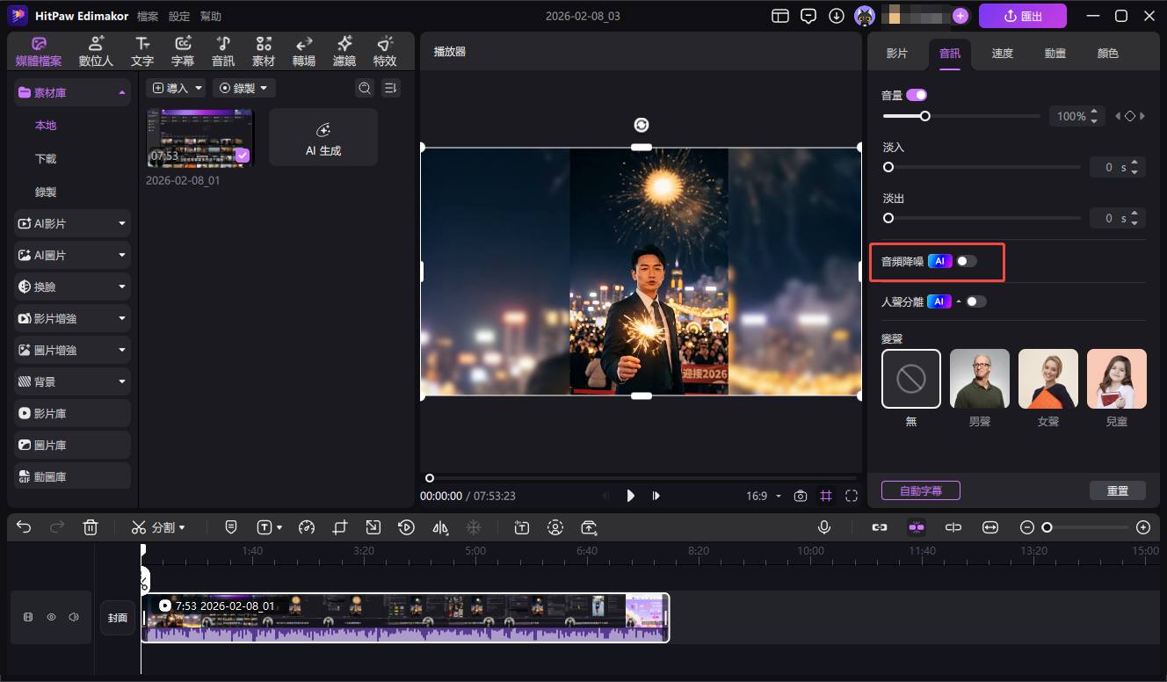
Task: Select the 女聲 voice changer thumbnail
Action: point(1047,379)
